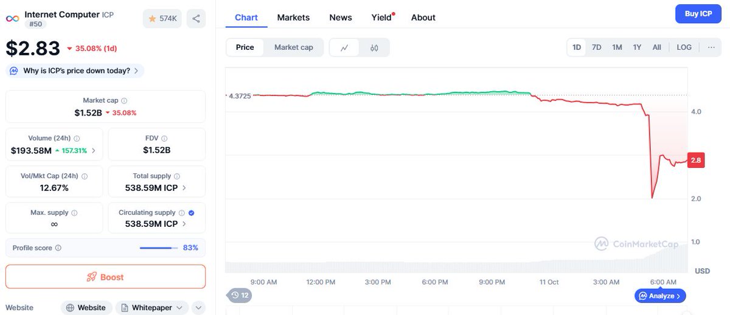Screen dimensions: 730x315
Task: Open the Chart tab
Action: [x=246, y=17]
